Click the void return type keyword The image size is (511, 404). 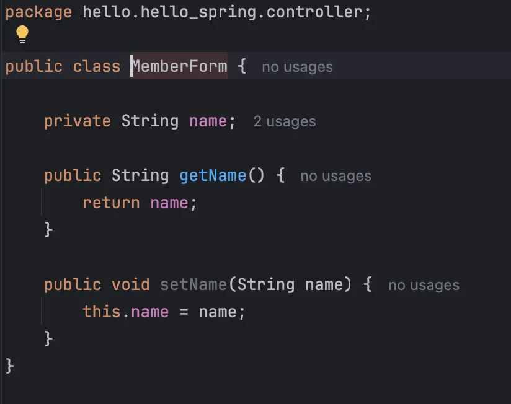130,284
